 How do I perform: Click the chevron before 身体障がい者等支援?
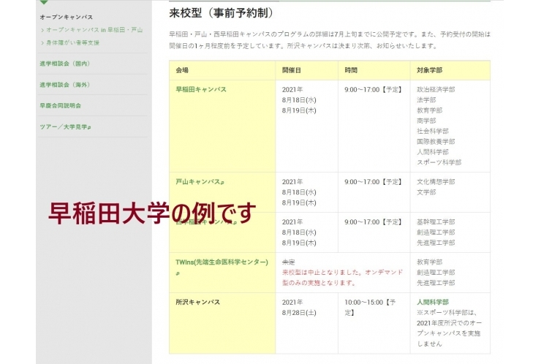coord(42,43)
